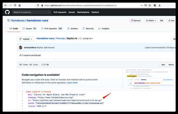This screenshot has width=178, height=114.
Task: Open the Homebrew organization link
Action: coord(18,20)
